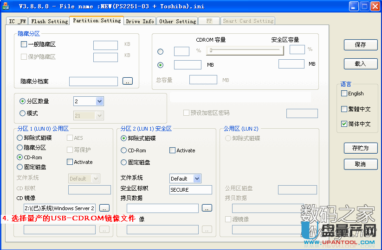This screenshot has height=250, width=382.
Task: Click the 安全区标帜 SECURE field
Action: coord(191,190)
